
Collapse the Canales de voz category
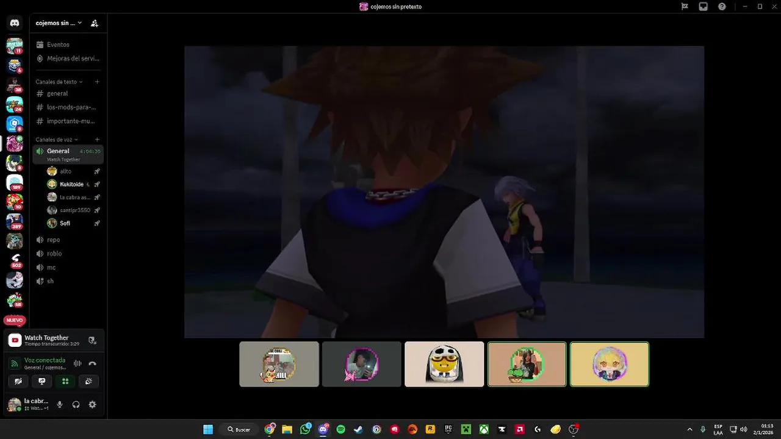tap(56, 140)
